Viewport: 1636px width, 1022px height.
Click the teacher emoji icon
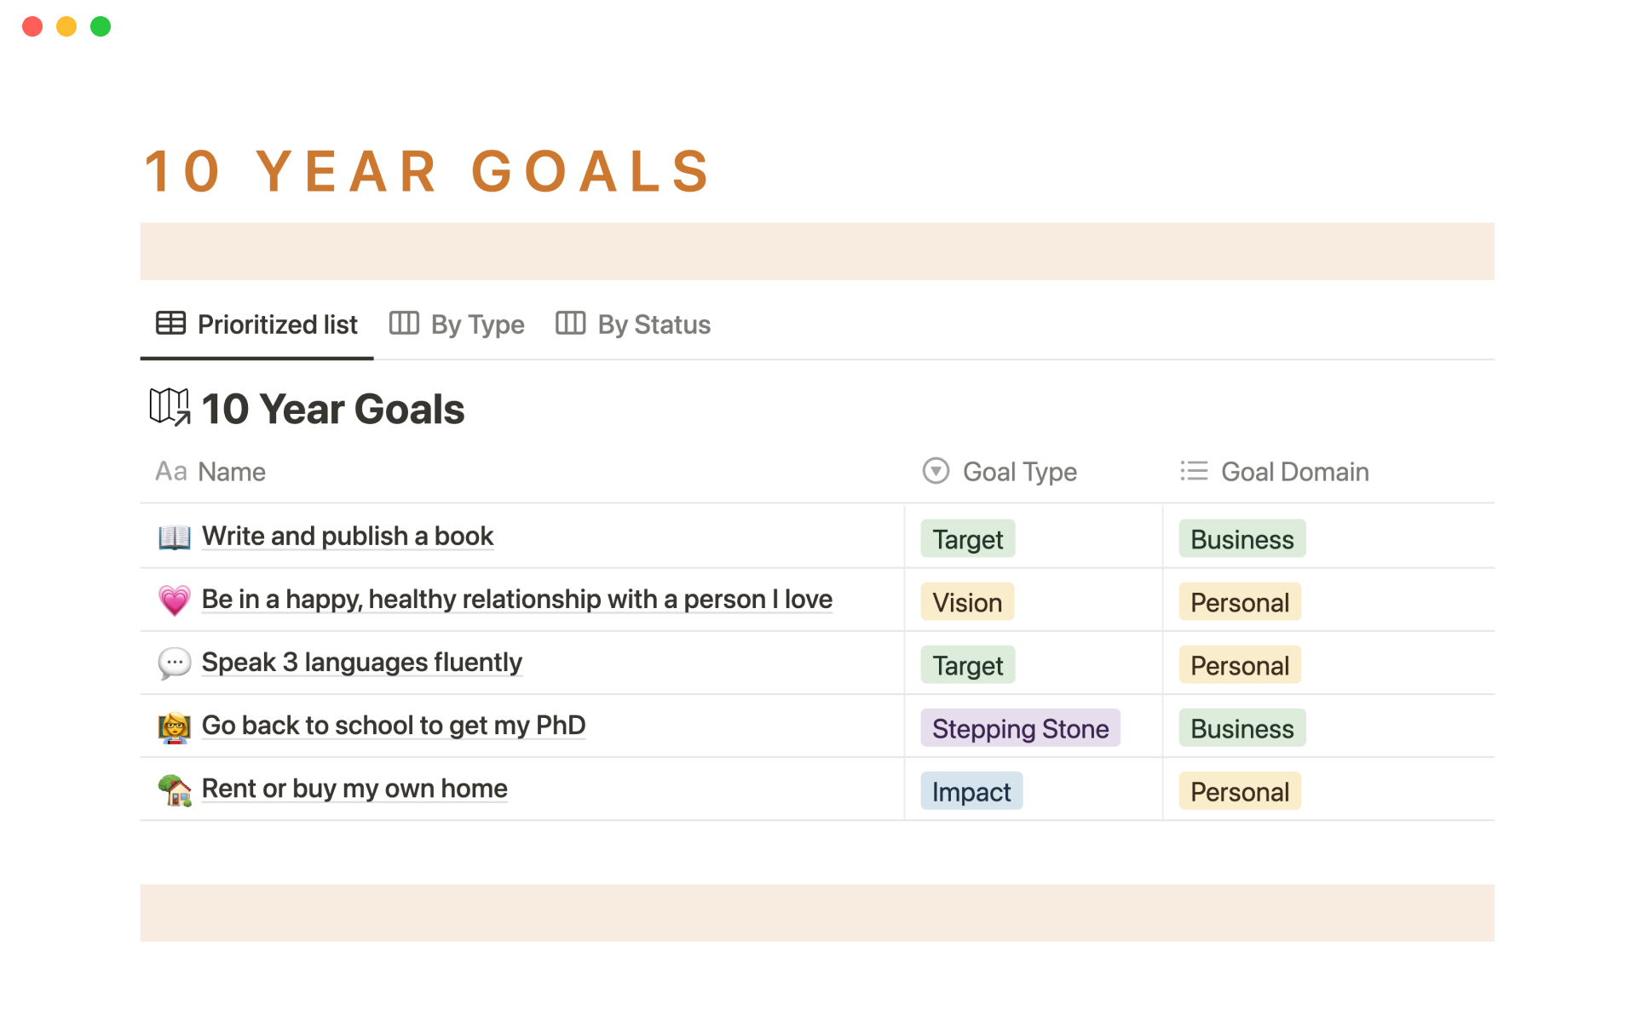(x=175, y=726)
